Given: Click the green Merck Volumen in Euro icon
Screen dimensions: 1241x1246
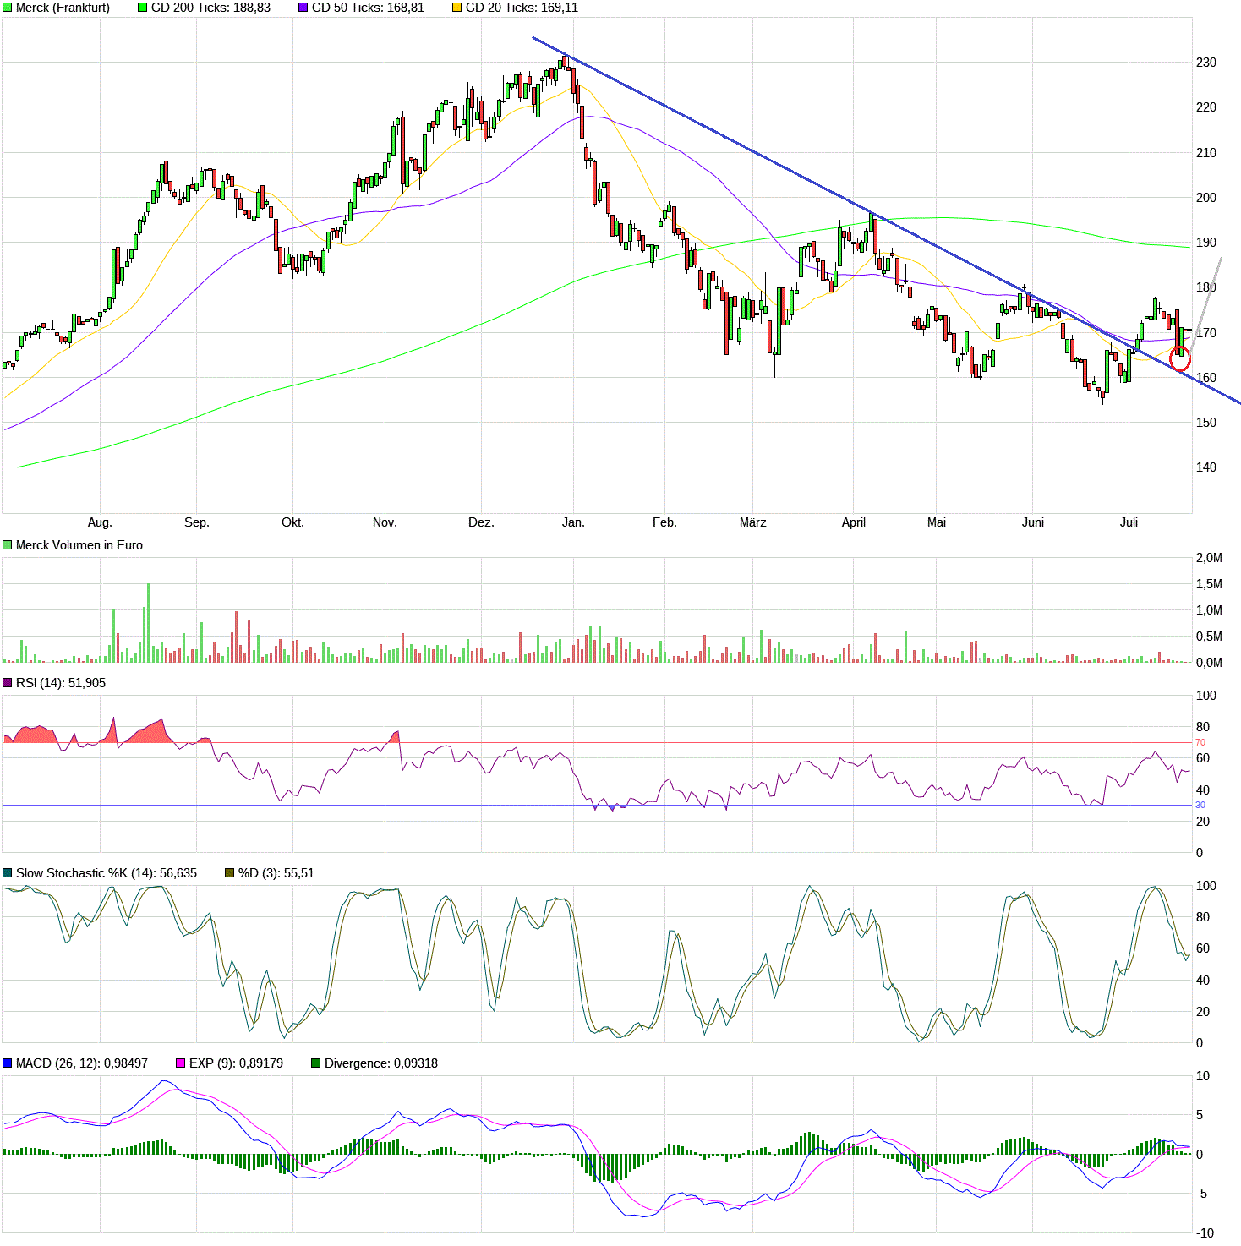Looking at the screenshot, I should pyautogui.click(x=7, y=545).
